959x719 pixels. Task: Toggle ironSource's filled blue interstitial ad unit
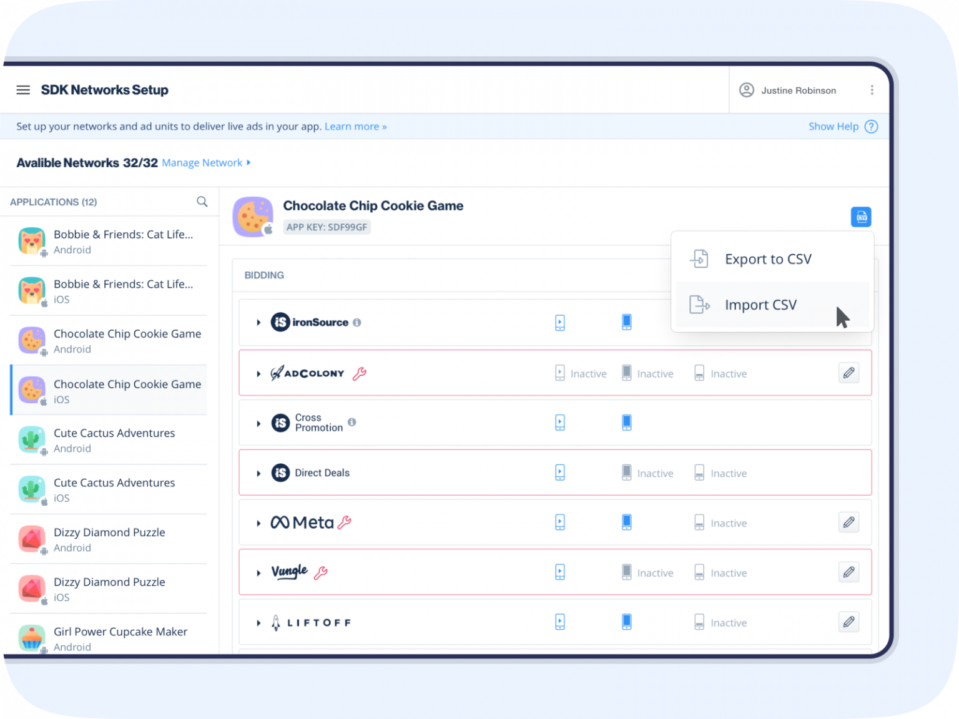[626, 322]
